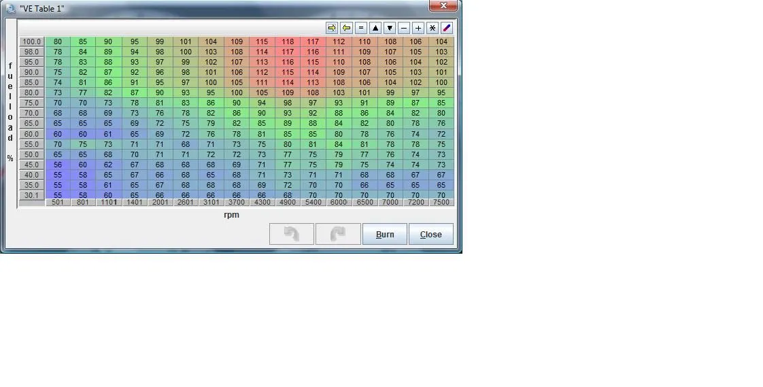Click the asterisk multiply toolbar icon

433,28
